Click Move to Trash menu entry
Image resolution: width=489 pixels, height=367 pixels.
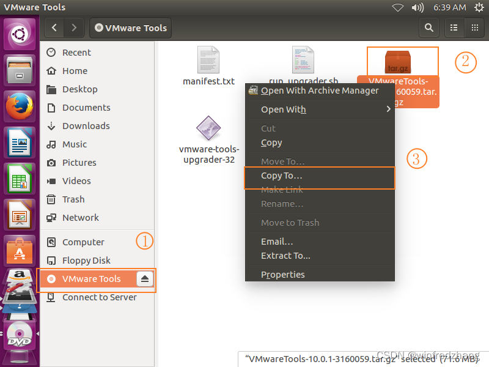(x=320, y=223)
